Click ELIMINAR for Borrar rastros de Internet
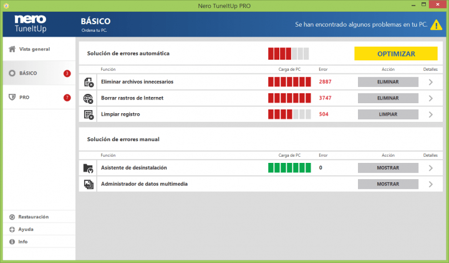Viewport: 449px width, 263px height. [x=388, y=98]
